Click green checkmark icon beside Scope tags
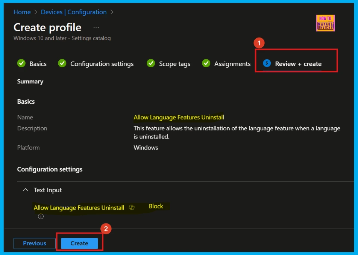 click(151, 63)
